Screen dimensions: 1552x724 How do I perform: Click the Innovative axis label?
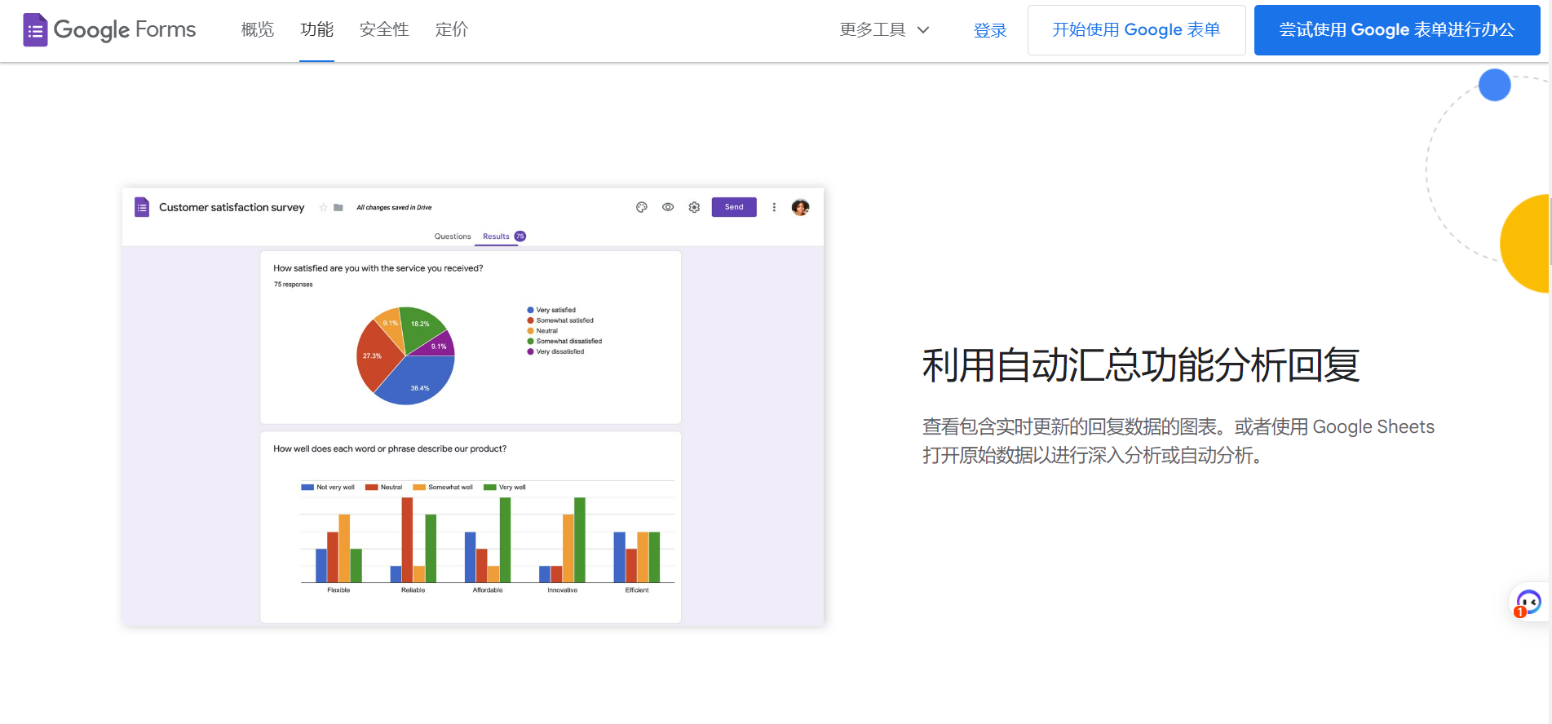coord(562,590)
